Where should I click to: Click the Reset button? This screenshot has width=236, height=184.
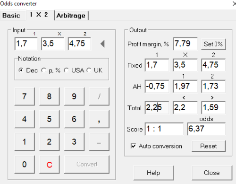tap(209, 146)
